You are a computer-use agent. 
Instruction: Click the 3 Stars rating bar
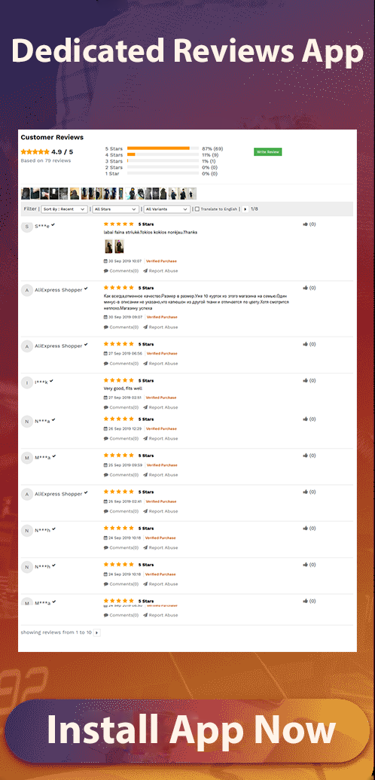tap(163, 161)
